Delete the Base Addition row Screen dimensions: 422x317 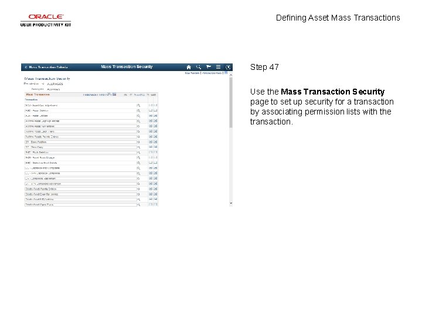[x=155, y=142]
